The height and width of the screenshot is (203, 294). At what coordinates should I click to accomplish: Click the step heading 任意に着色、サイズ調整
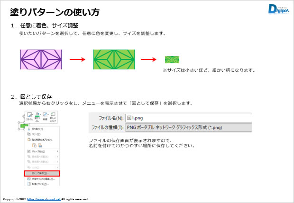tap(49, 25)
